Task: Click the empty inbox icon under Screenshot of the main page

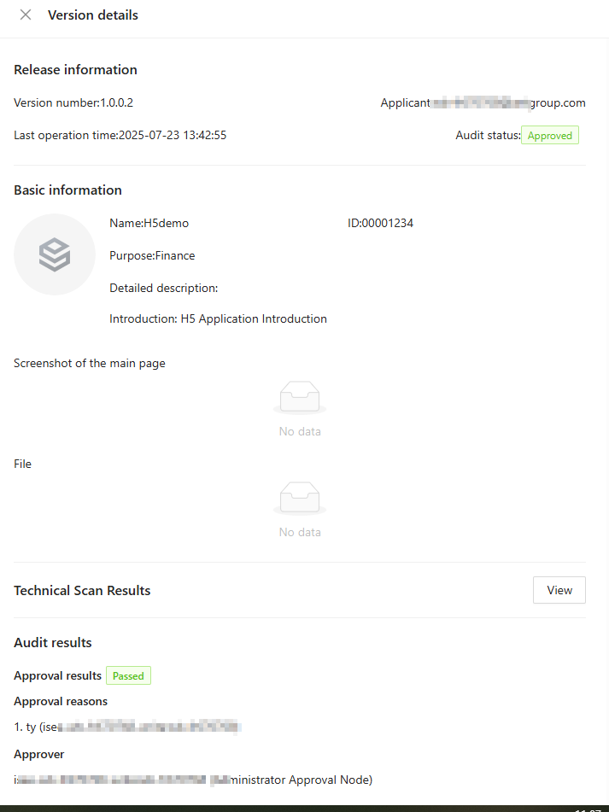Action: 299,398
